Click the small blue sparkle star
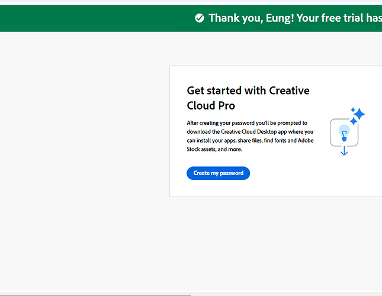382x296 pixels. click(x=353, y=109)
